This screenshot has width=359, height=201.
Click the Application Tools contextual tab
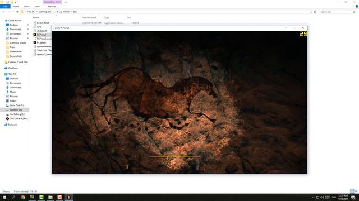(52, 2)
